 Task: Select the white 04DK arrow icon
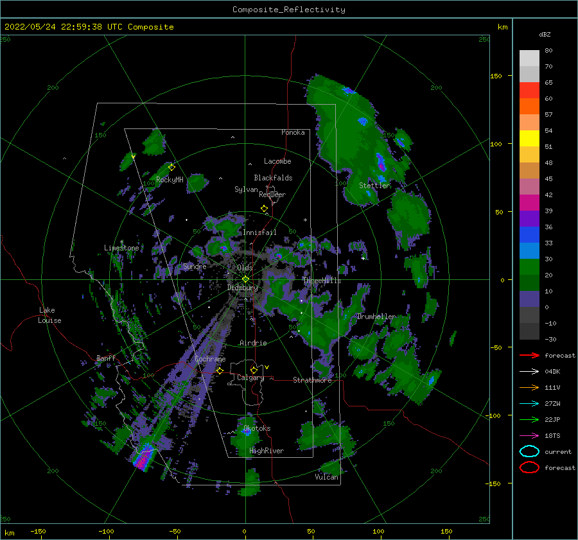point(529,371)
